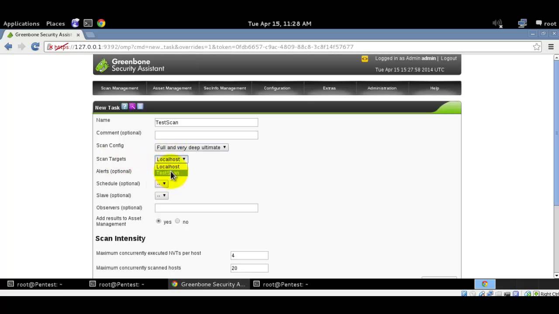
Task: Click the yellow OMP indicator icon
Action: tap(365, 58)
